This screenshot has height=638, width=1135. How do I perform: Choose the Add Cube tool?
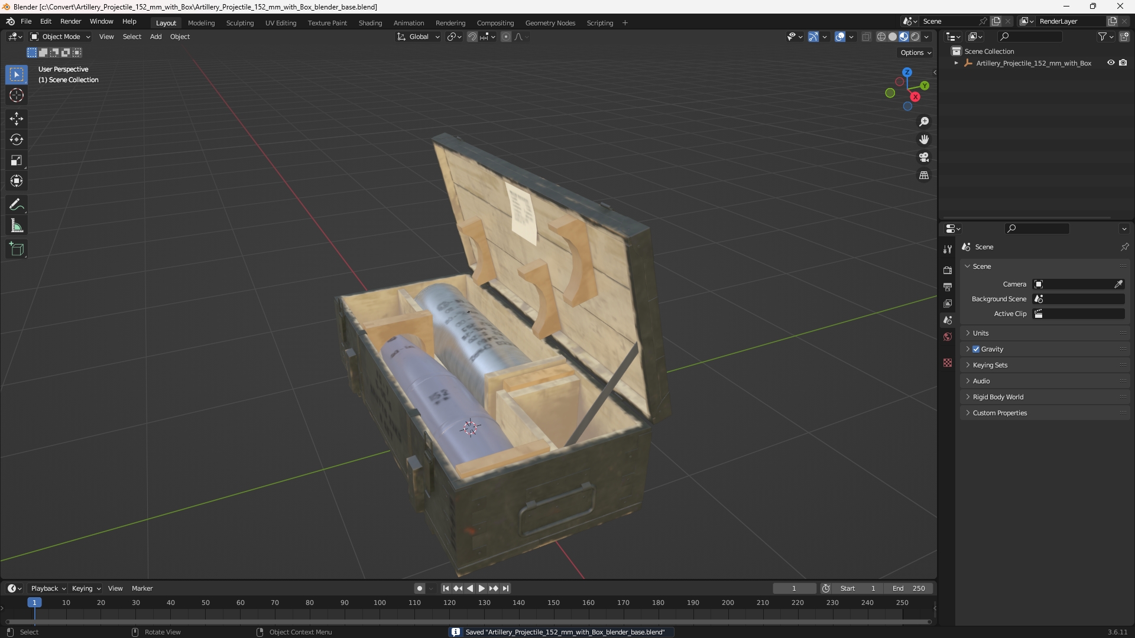coord(17,249)
